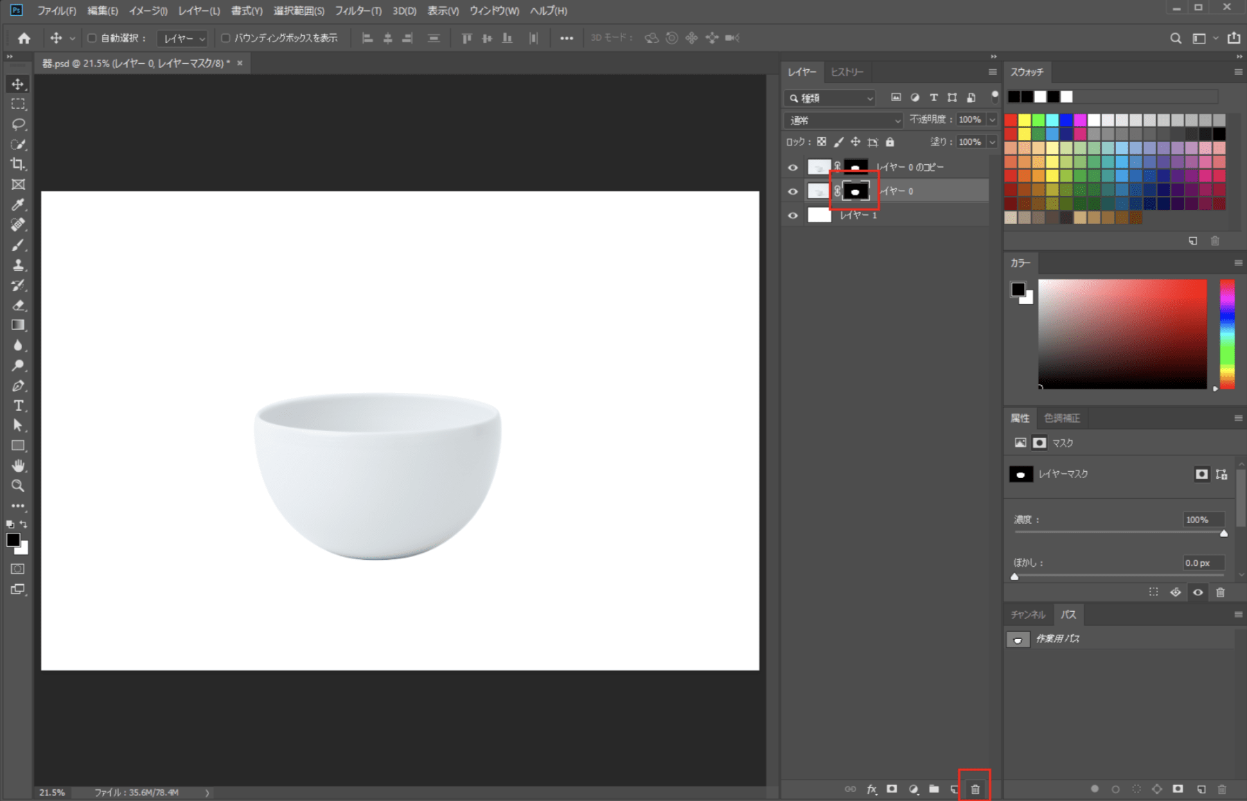Image resolution: width=1247 pixels, height=801 pixels.
Task: Select the Brush tool
Action: click(18, 245)
